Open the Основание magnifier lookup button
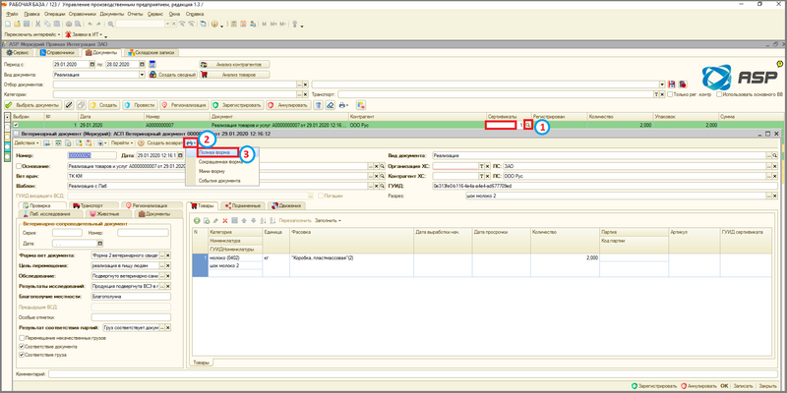 point(382,166)
